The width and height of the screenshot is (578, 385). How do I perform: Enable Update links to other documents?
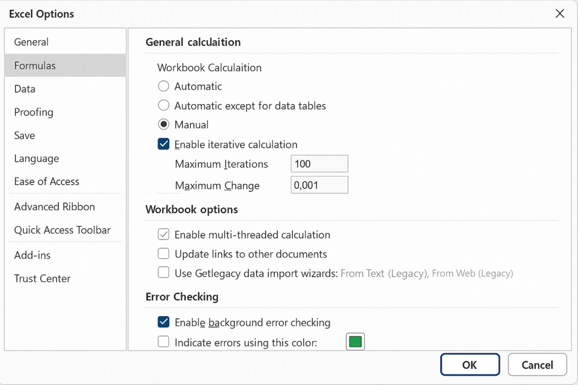pos(164,254)
